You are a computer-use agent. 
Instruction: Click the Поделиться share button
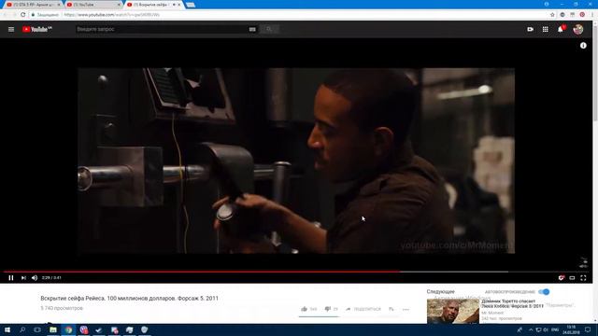[x=363, y=309]
